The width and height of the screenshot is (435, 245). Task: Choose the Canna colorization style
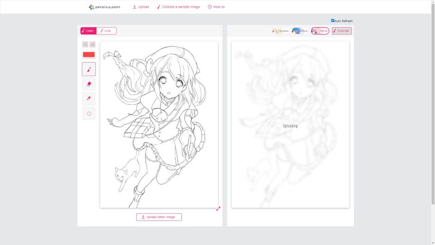320,31
